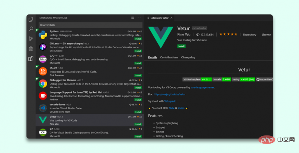
Task: Focus the @sort:installs search field
Action: [x=91, y=25]
